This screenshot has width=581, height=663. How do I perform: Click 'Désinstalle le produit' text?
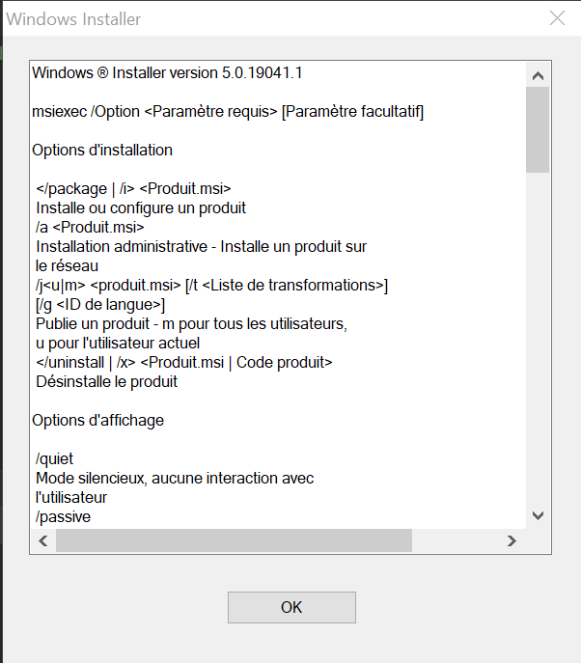[x=106, y=382]
